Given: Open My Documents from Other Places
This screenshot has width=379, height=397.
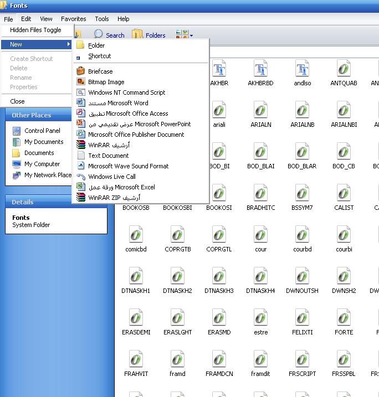Looking at the screenshot, I should point(38,142).
